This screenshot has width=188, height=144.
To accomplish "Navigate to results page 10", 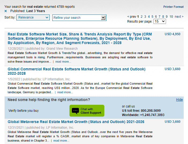I will [171, 17].
